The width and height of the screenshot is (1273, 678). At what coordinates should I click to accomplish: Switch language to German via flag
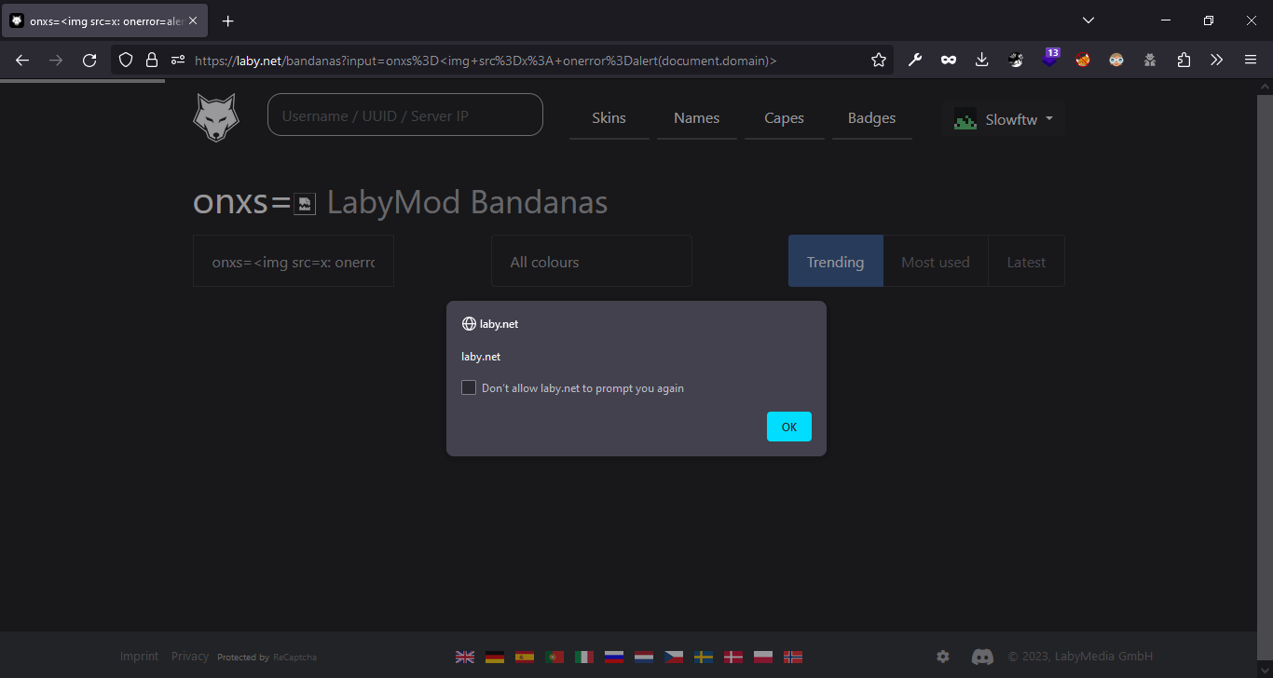pos(495,657)
